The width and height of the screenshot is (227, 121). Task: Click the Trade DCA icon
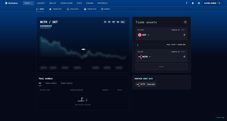click(85, 9)
